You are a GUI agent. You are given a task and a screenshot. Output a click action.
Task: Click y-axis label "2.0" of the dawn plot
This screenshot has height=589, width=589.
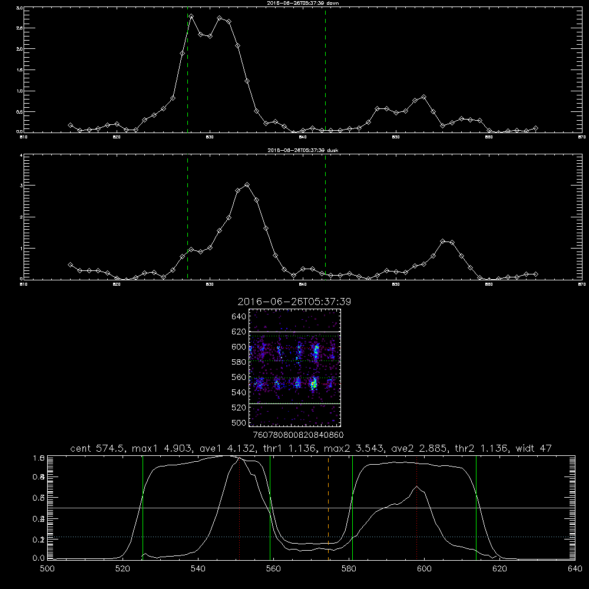19,49
